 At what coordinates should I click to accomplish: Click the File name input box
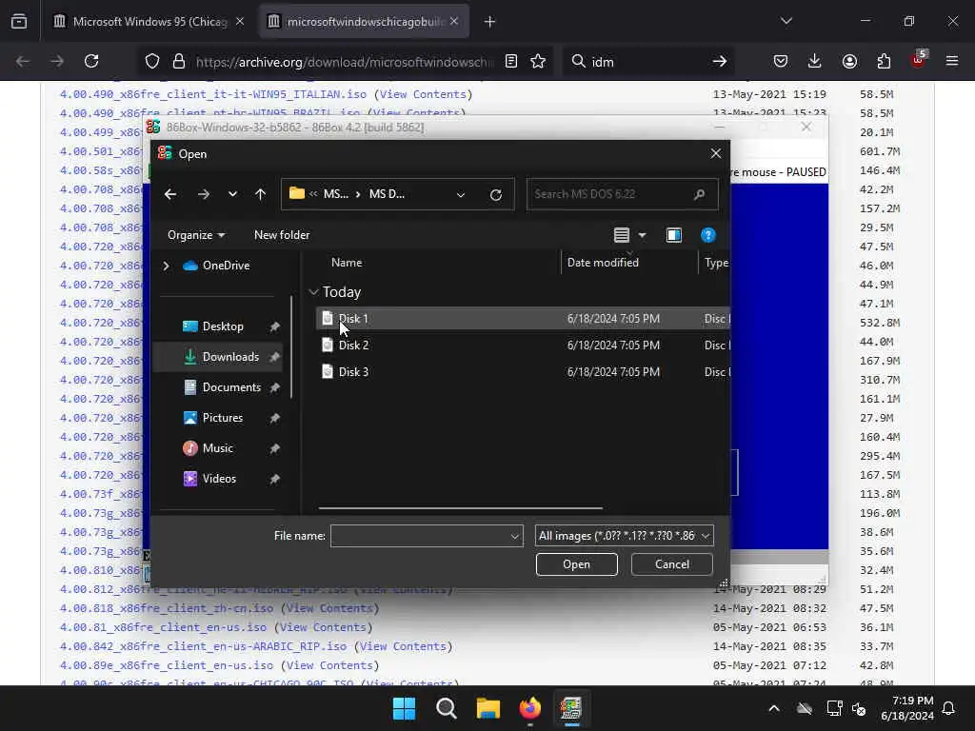tap(420, 536)
